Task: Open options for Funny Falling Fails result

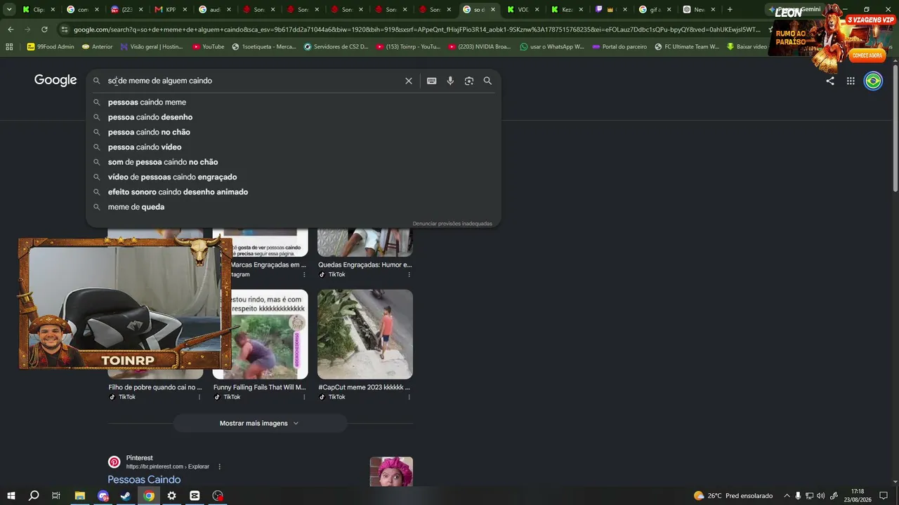Action: [x=304, y=397]
